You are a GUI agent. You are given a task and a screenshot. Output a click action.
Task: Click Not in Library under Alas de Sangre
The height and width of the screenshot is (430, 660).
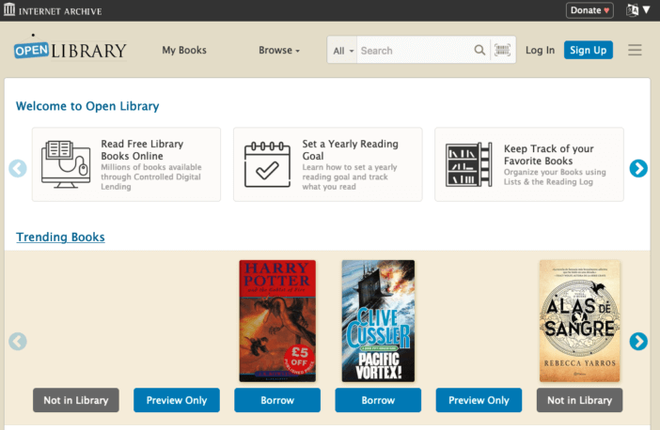tap(579, 400)
